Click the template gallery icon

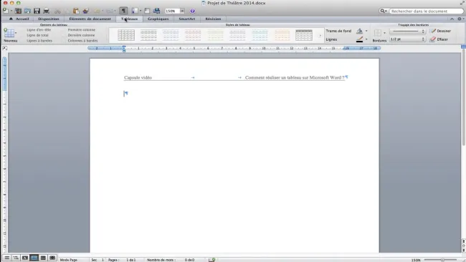coord(18,11)
